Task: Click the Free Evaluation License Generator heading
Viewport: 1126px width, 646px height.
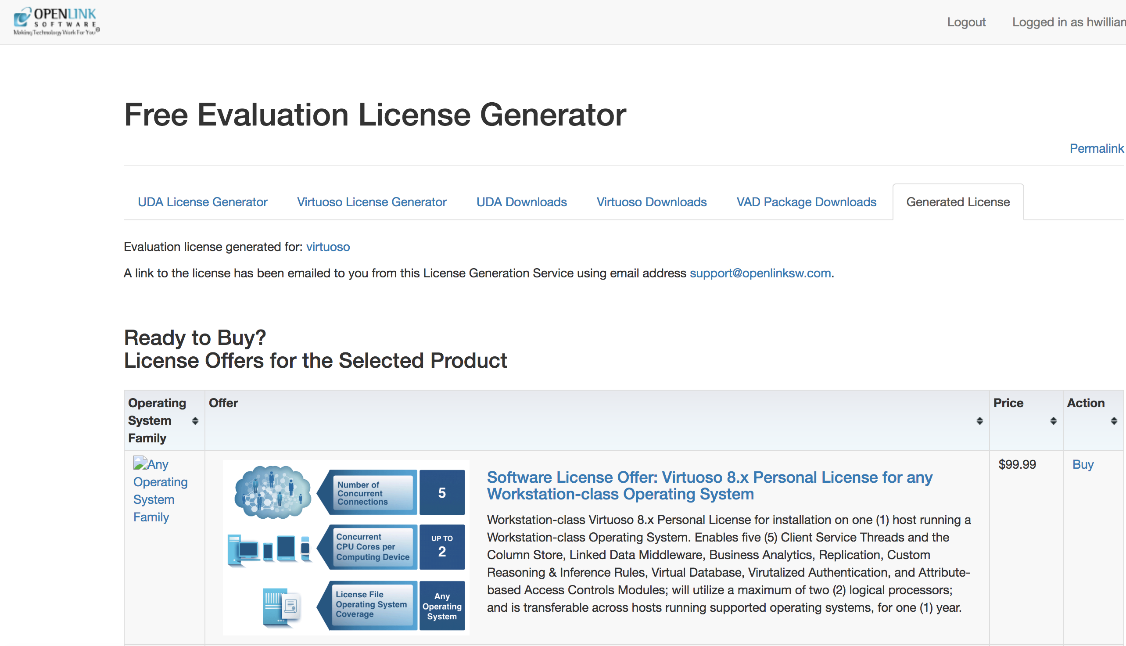Action: 375,115
